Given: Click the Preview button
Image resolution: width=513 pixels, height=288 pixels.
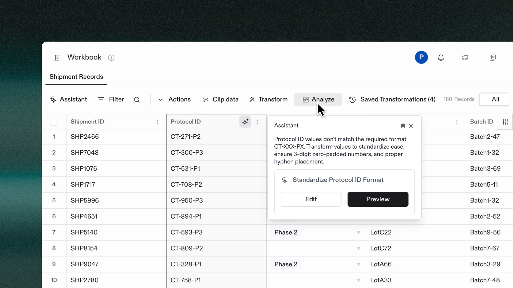Looking at the screenshot, I should (378, 199).
